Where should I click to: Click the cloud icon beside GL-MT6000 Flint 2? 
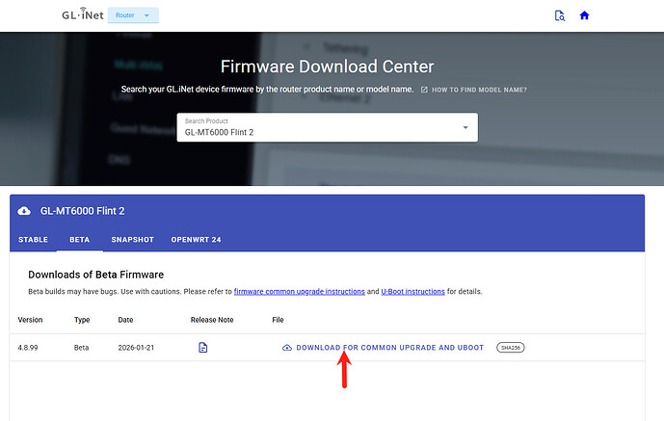pos(24,211)
